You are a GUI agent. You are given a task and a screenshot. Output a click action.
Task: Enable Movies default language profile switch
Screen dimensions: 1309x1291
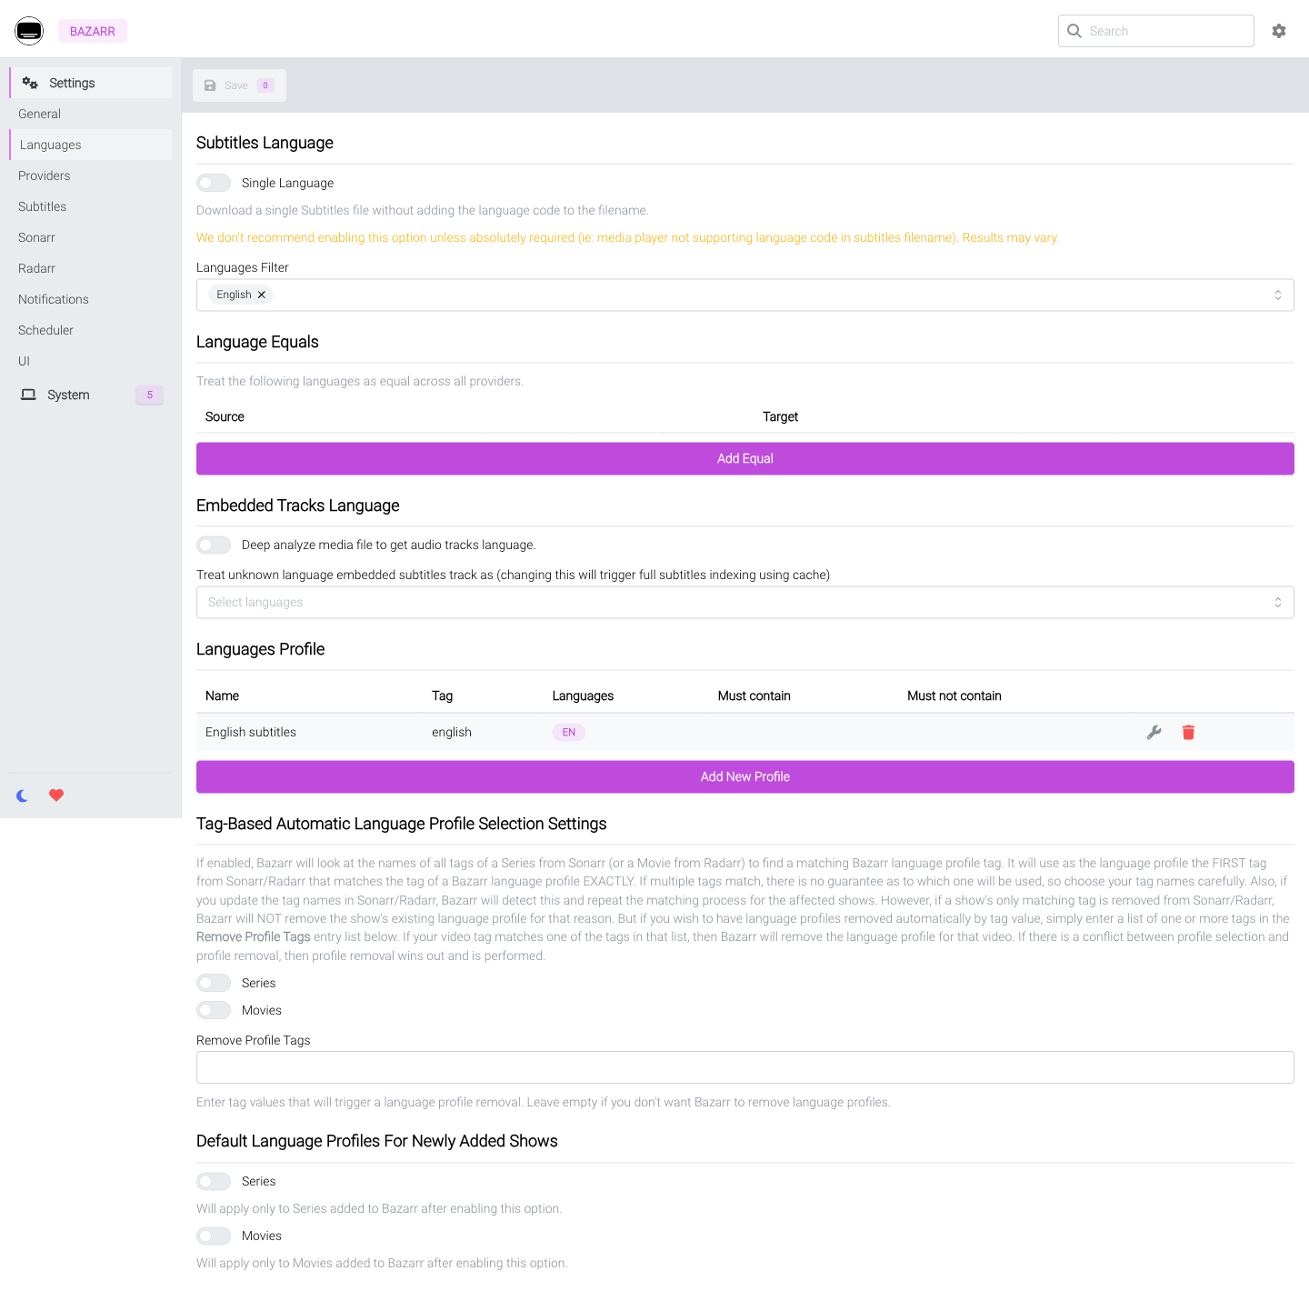[214, 1236]
